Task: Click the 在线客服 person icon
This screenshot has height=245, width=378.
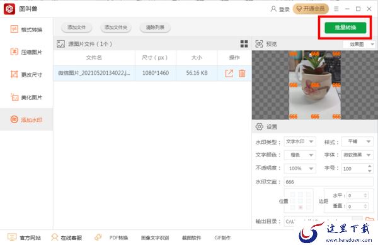Action: (x=55, y=237)
